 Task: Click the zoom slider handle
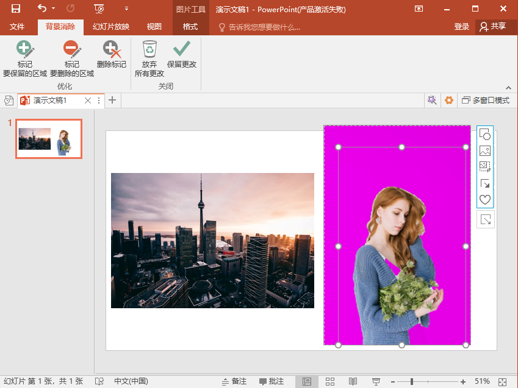[x=412, y=382]
